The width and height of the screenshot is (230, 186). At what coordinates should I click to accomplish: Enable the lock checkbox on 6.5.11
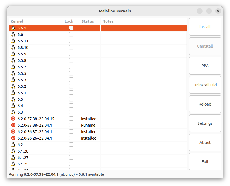point(71,41)
